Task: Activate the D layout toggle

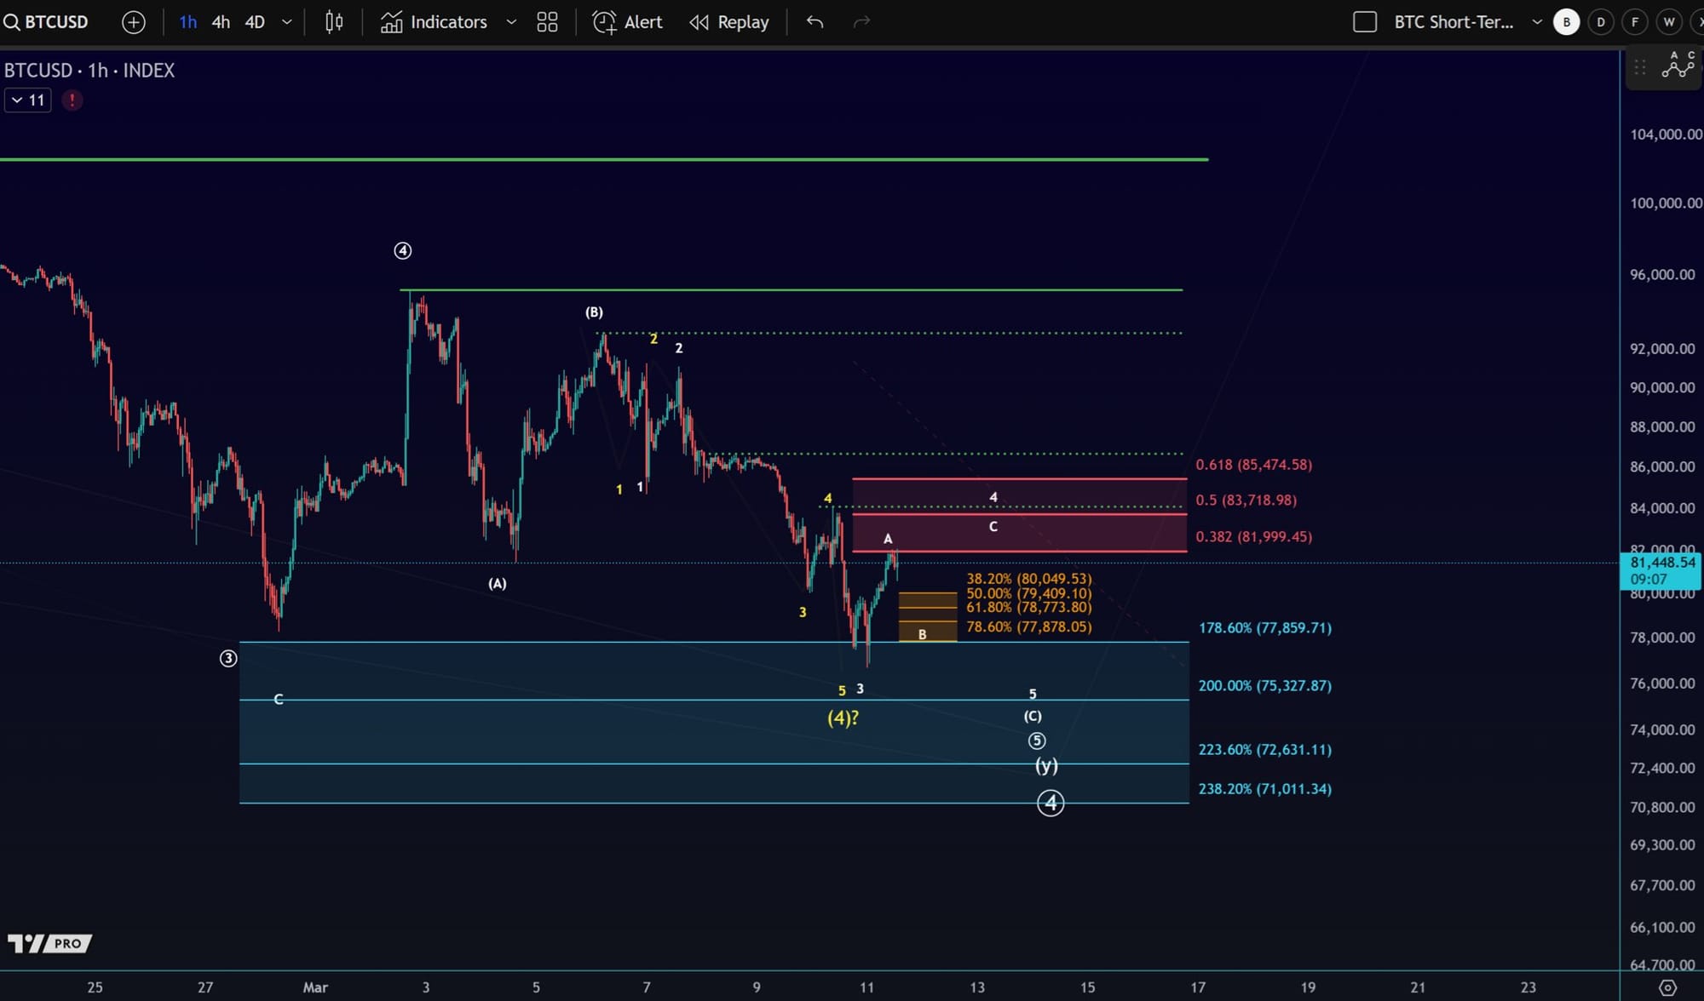Action: coord(1601,22)
